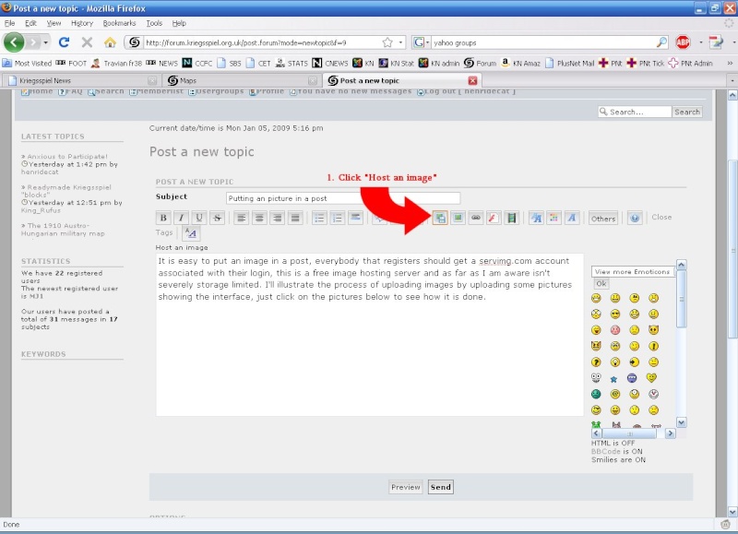Click the Ok button above emoticons
This screenshot has width=738, height=534.
[601, 284]
